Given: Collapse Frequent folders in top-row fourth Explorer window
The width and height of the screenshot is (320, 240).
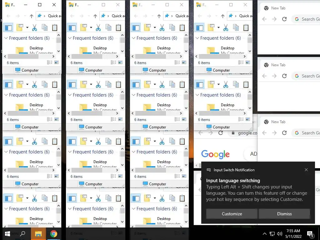Looking at the screenshot, I should pyautogui.click(x=197, y=38).
